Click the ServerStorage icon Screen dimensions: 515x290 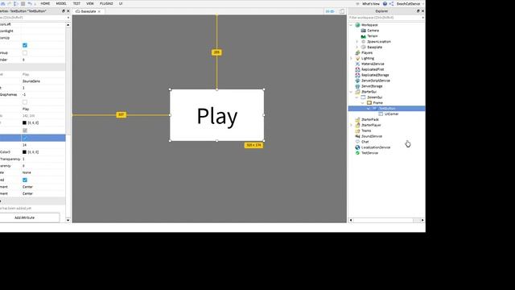(x=357, y=86)
